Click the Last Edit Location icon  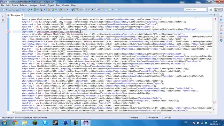(x=102, y=9)
